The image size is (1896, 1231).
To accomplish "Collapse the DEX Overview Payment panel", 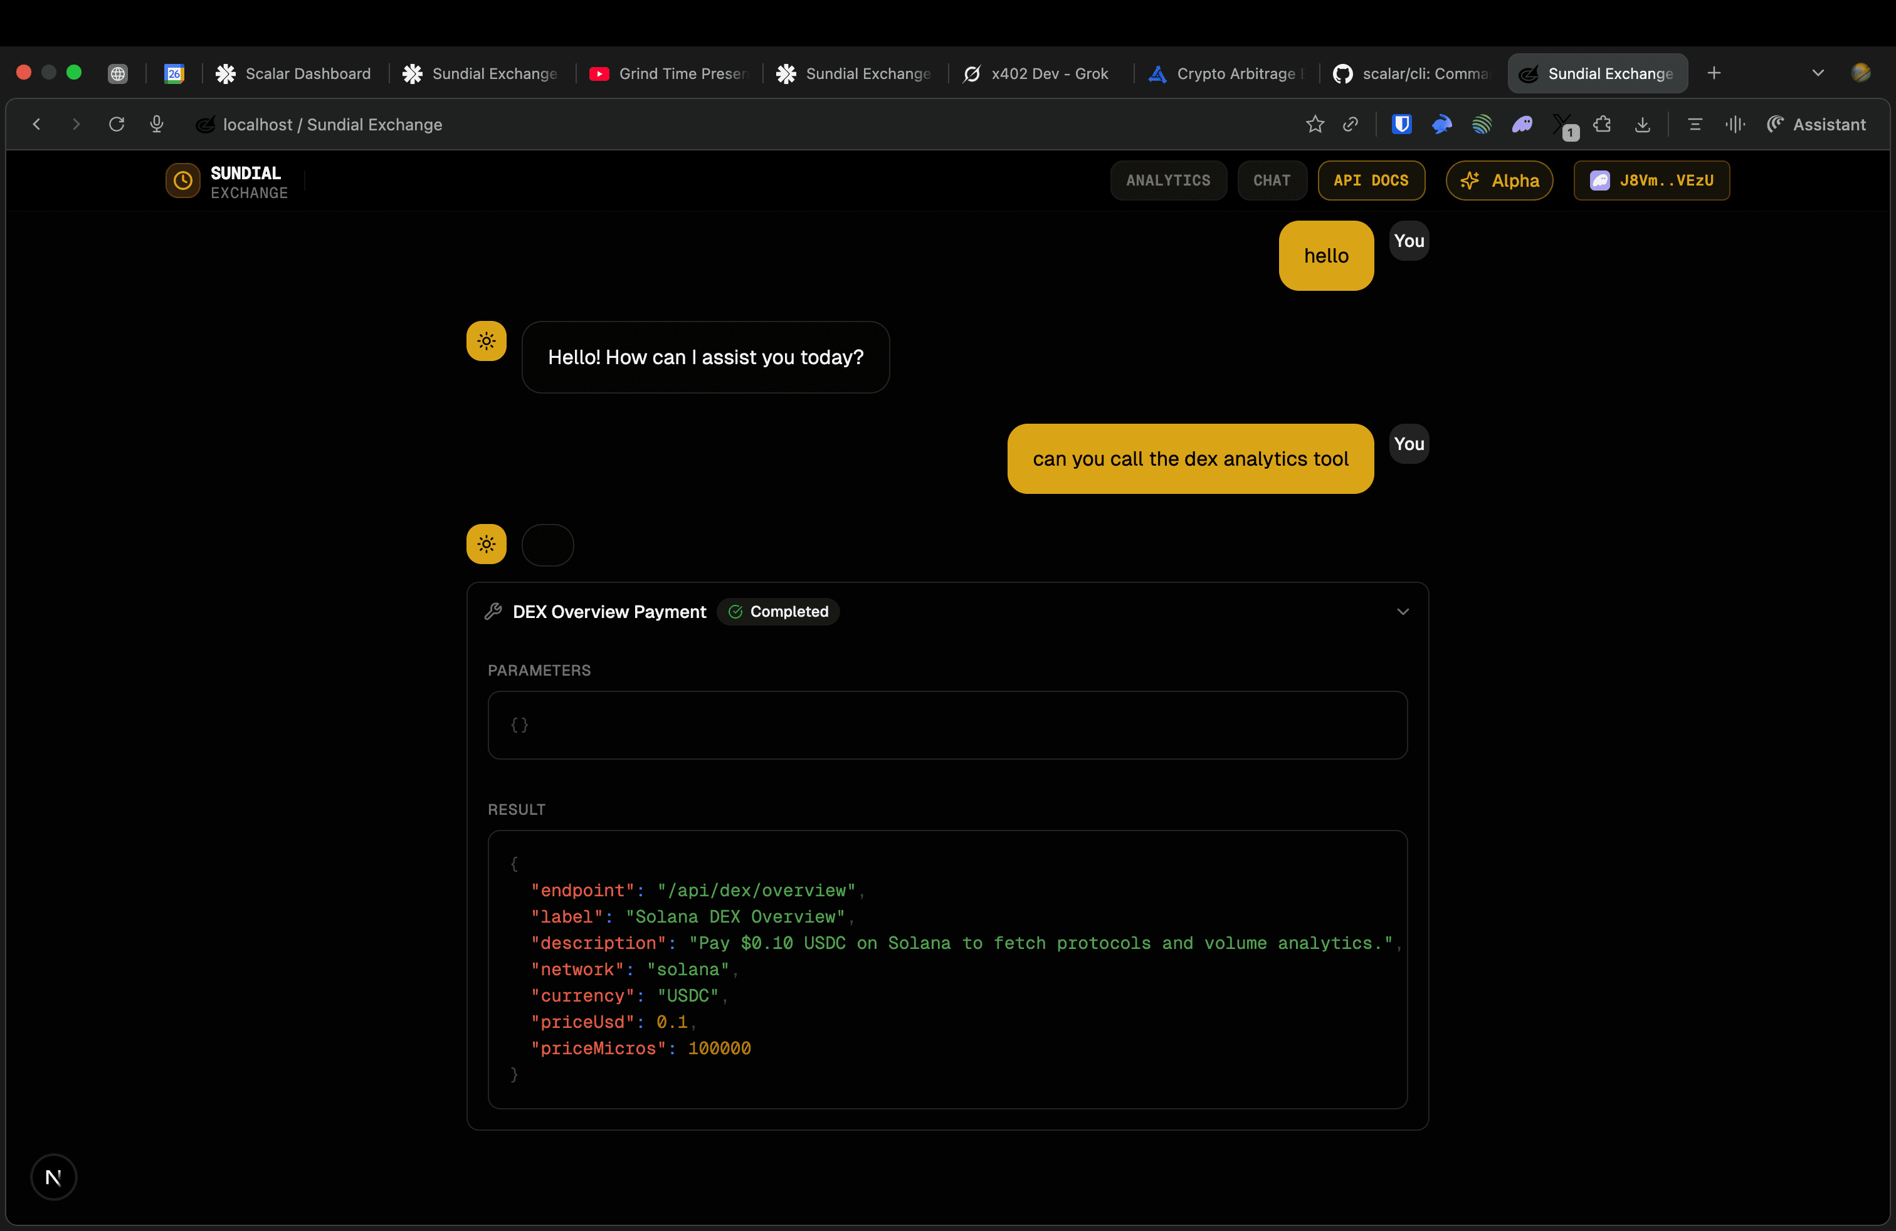I will [x=1403, y=612].
